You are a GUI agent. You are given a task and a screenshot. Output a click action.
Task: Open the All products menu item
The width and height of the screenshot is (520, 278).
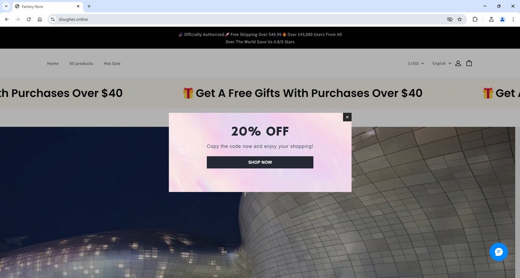81,63
